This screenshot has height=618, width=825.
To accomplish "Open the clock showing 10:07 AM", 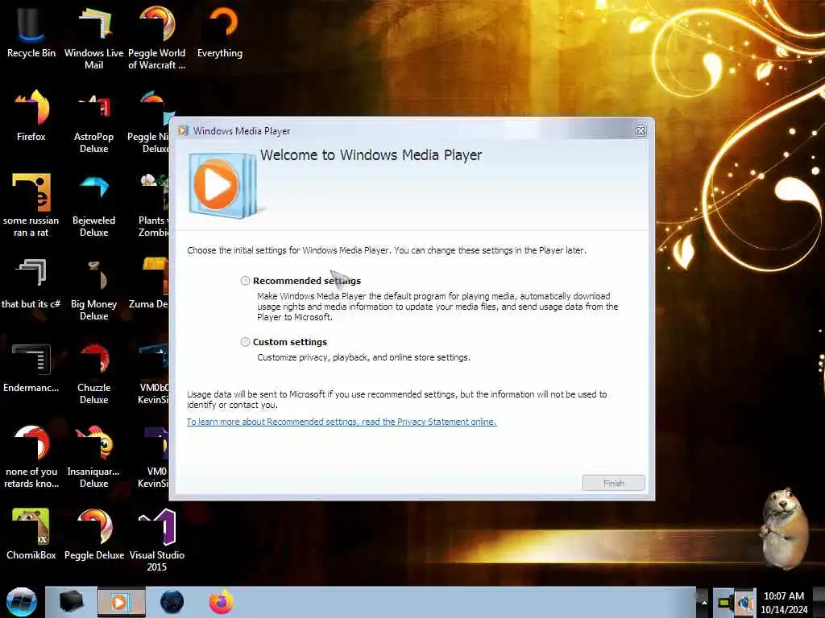I will point(784,602).
